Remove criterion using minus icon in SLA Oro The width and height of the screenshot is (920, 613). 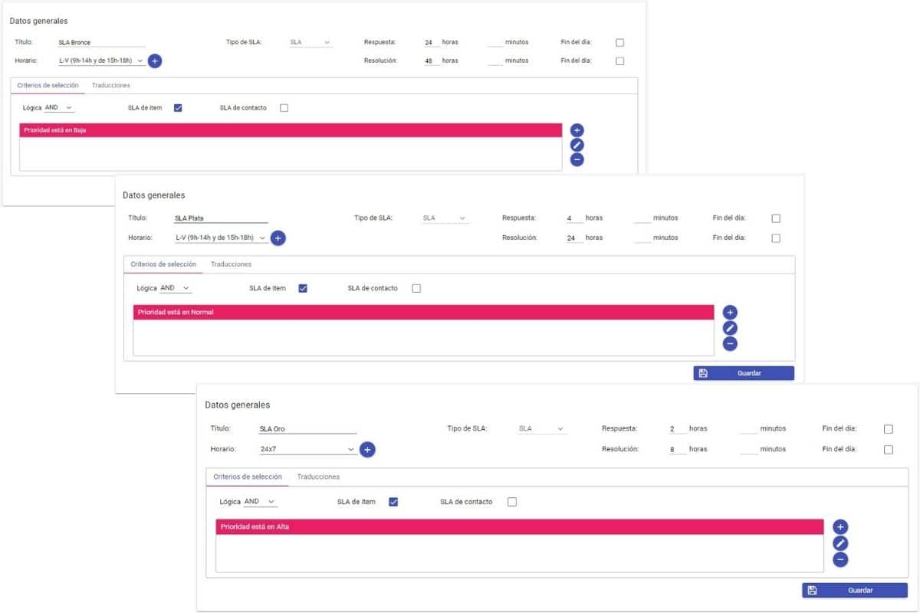(840, 559)
